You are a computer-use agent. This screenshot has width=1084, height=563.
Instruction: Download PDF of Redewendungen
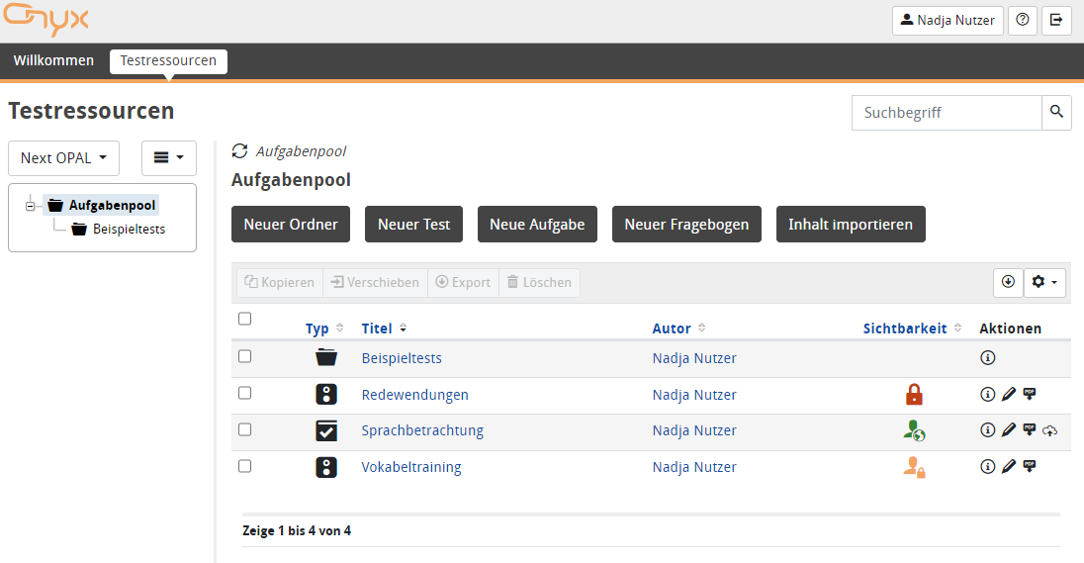(1030, 394)
